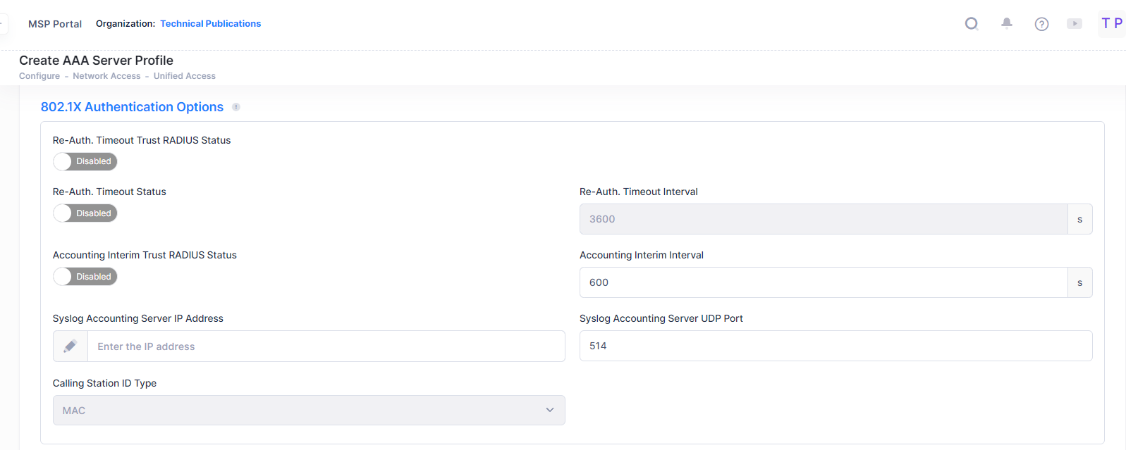Open the search icon in header
Screen dimensions: 1126x450
tap(972, 24)
